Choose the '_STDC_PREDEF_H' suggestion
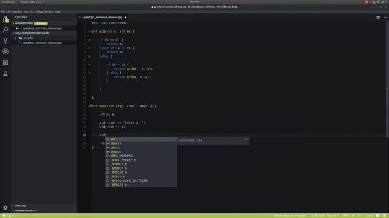Image resolution: width=389 pixels, height=218 pixels. tap(141, 160)
